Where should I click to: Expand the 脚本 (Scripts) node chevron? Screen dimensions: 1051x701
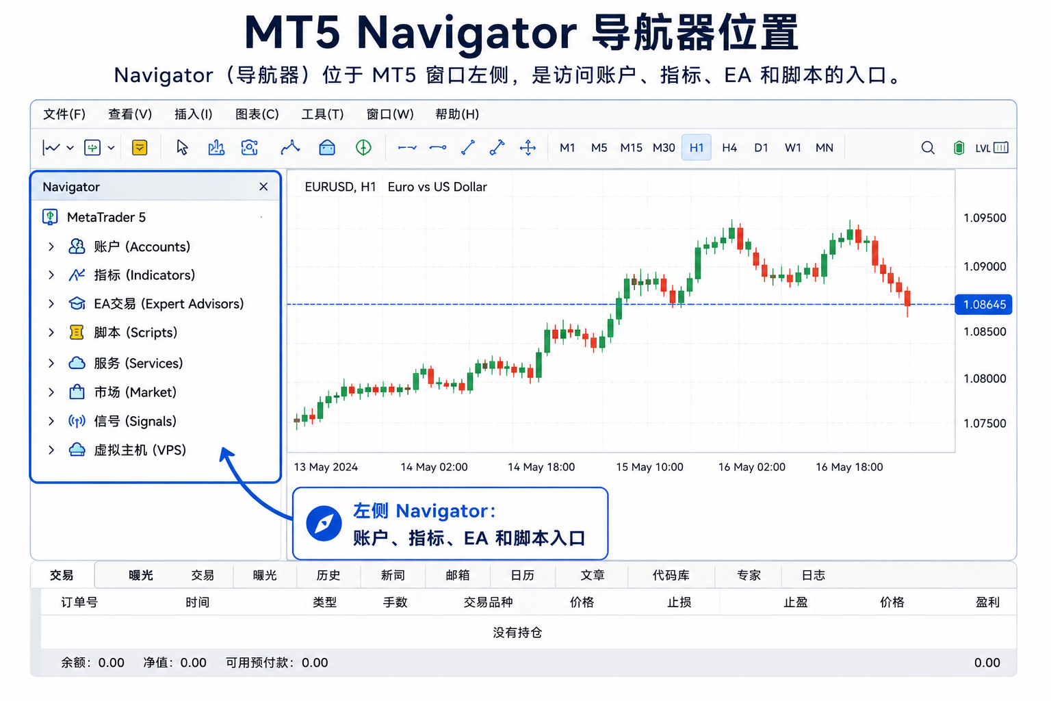[x=51, y=333]
